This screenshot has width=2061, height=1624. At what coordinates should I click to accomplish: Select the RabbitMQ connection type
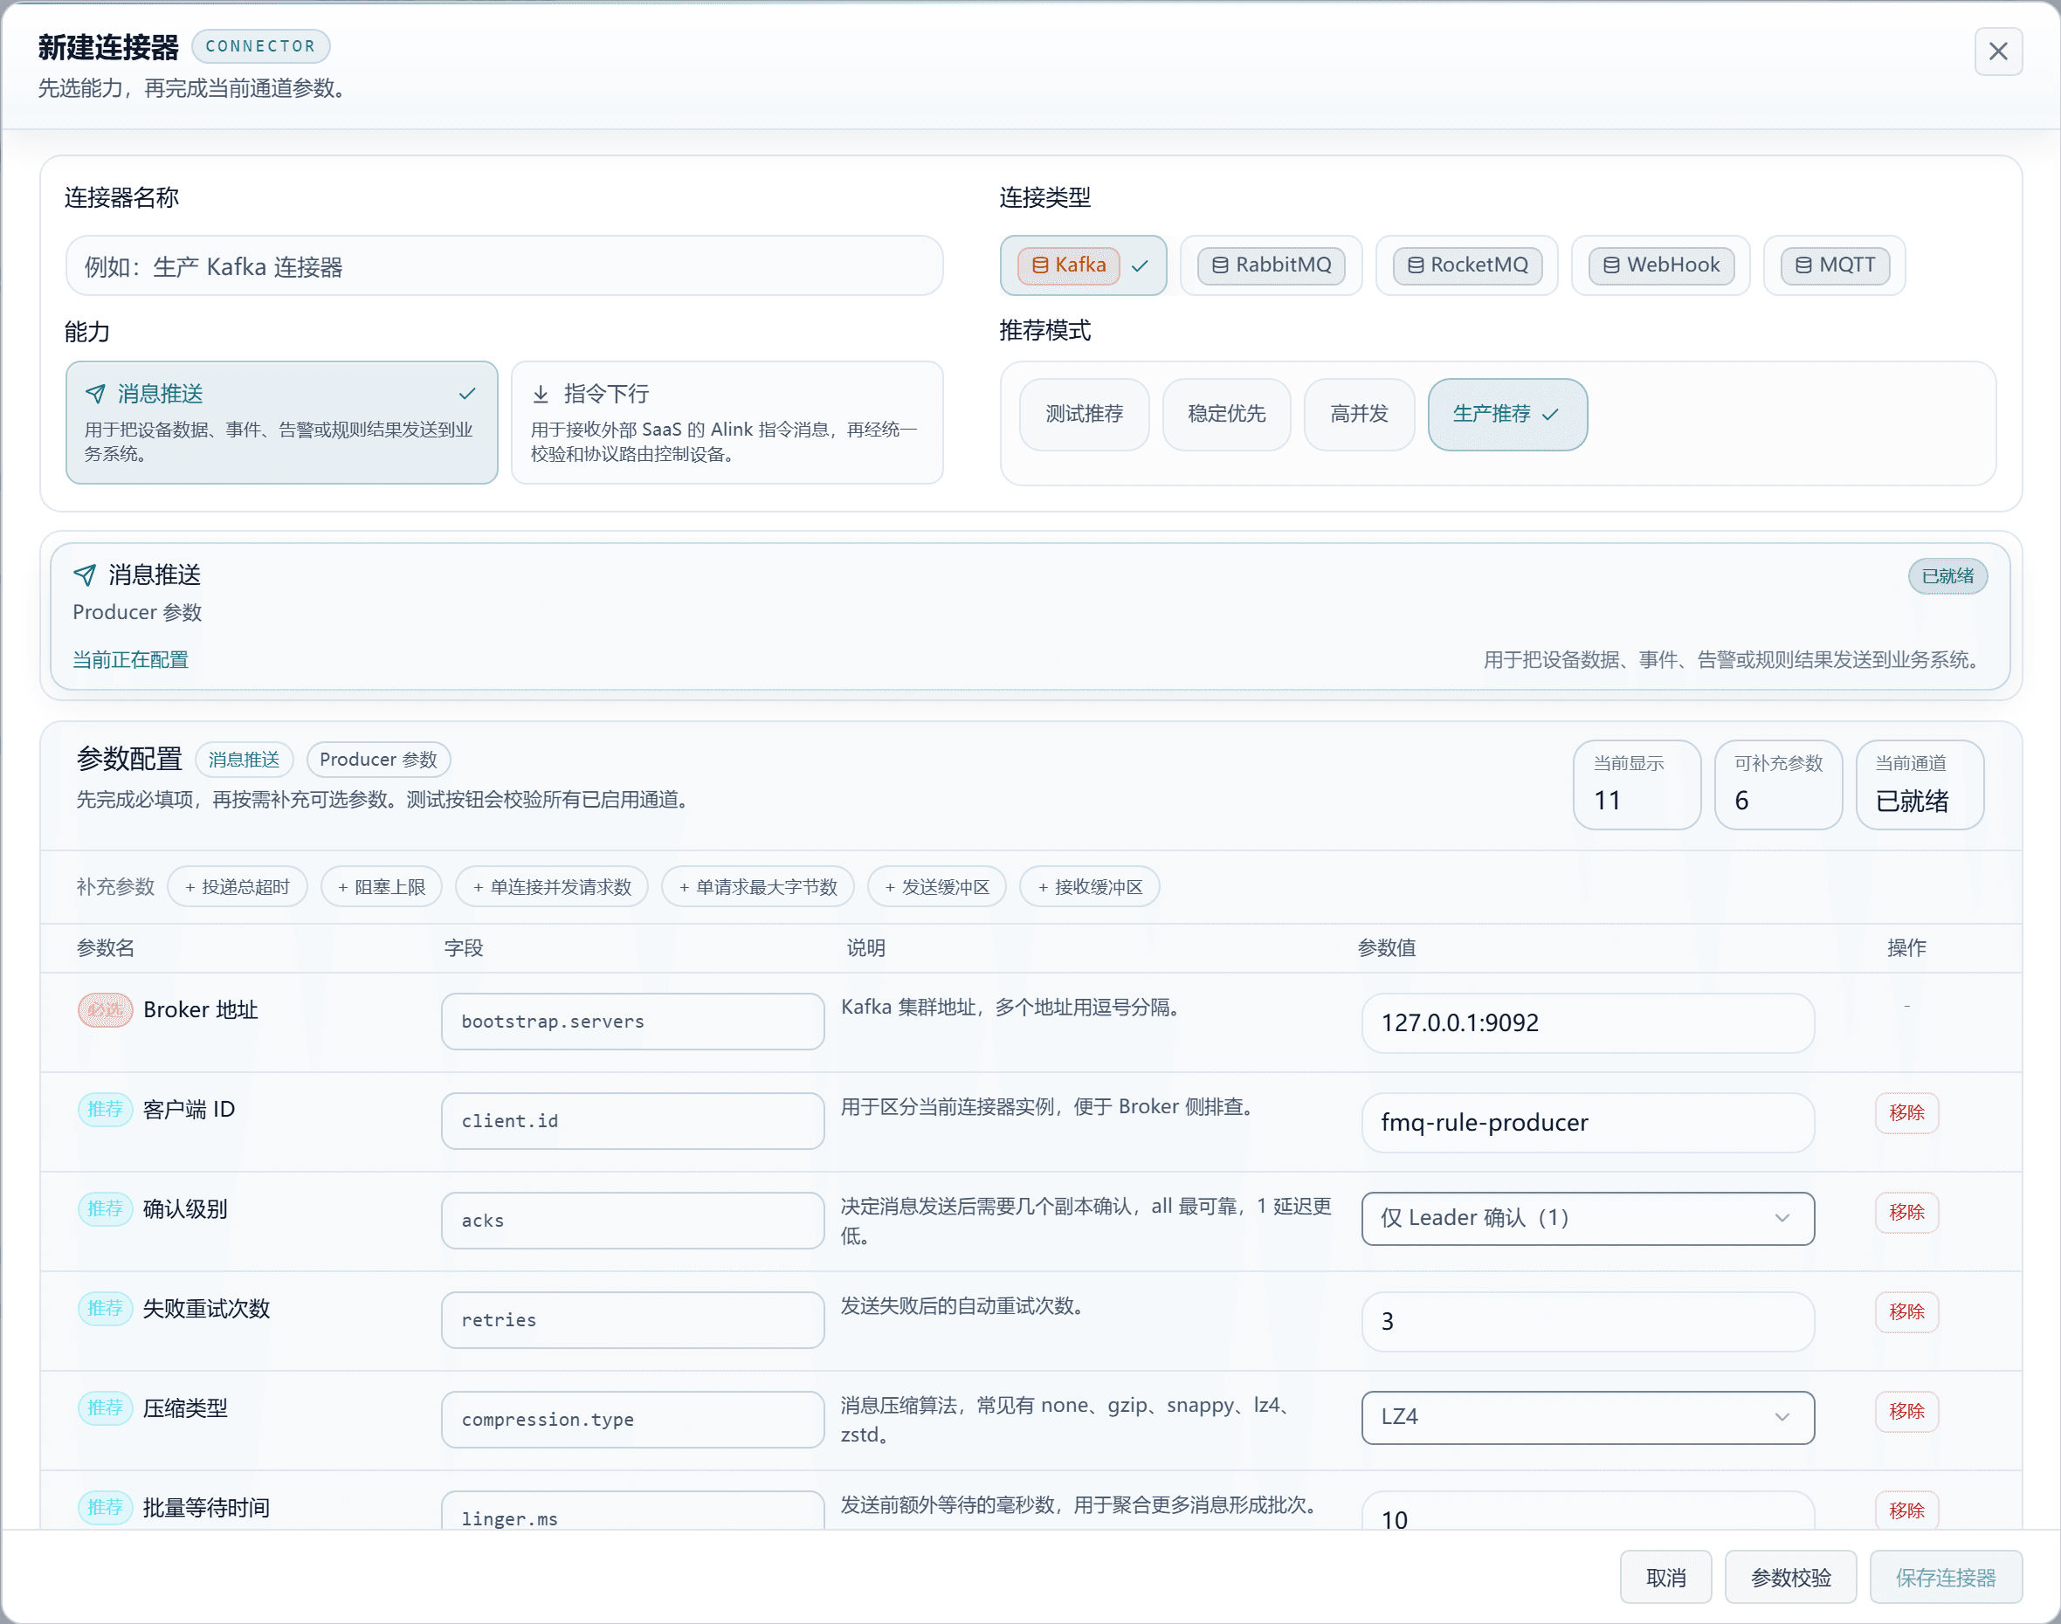click(1271, 265)
